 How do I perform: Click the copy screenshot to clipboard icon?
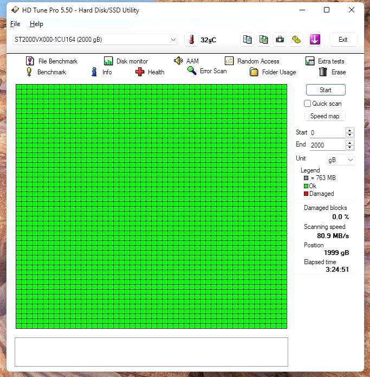tap(263, 40)
